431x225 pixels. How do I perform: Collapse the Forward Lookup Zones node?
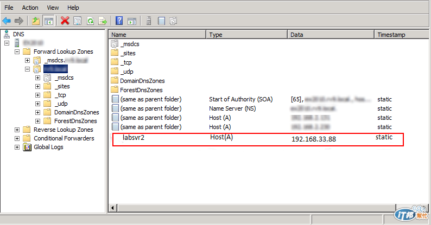coord(17,52)
